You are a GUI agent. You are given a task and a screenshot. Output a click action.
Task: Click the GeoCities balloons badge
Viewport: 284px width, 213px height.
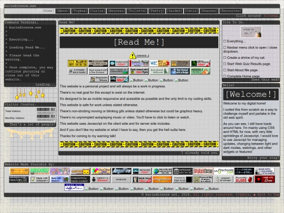point(101,171)
